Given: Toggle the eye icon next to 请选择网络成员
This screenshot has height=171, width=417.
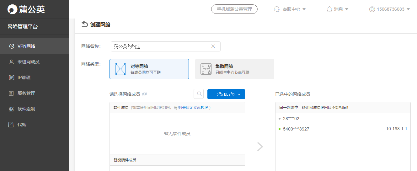Looking at the screenshot, I should point(145,94).
